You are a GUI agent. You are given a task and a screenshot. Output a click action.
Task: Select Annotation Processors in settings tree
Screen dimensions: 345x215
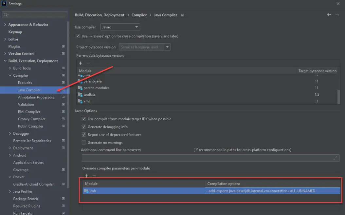click(36, 97)
